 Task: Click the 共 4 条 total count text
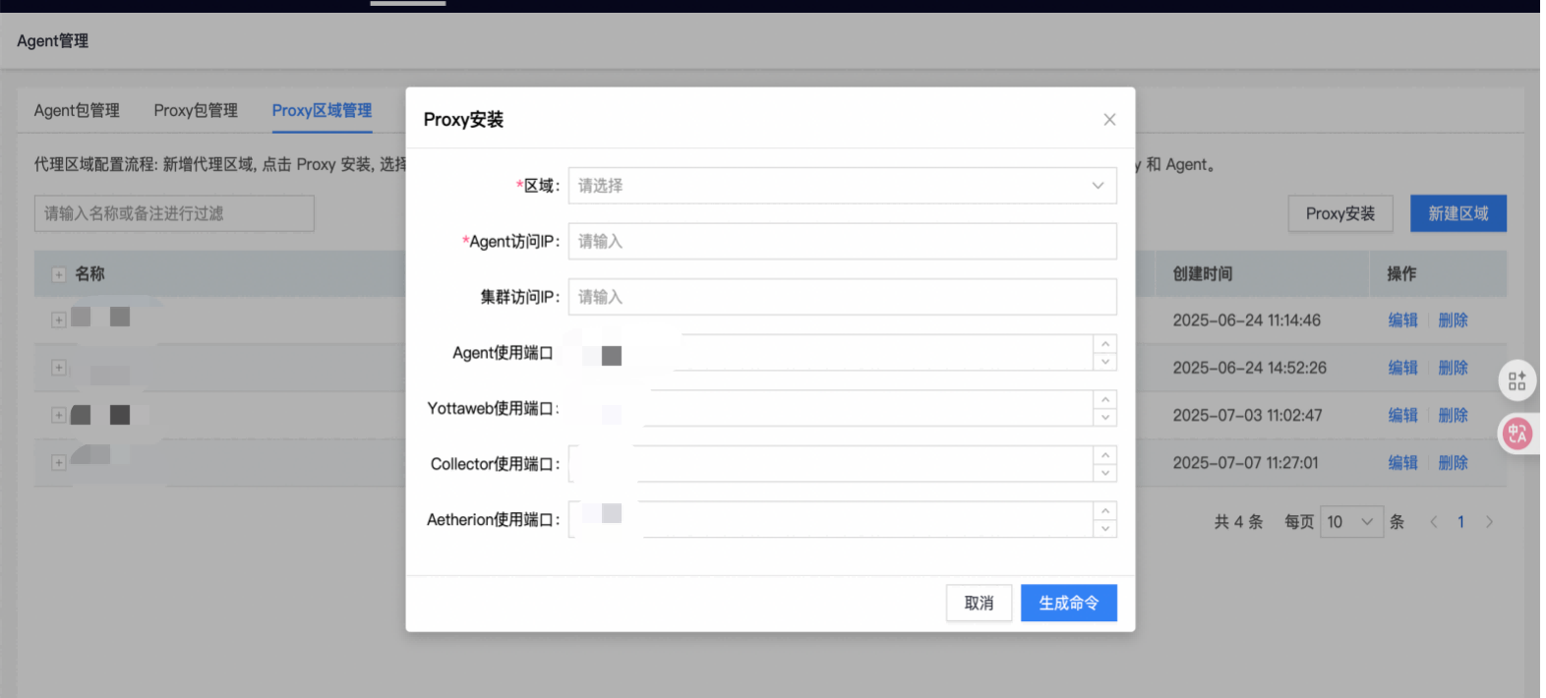tap(1238, 522)
